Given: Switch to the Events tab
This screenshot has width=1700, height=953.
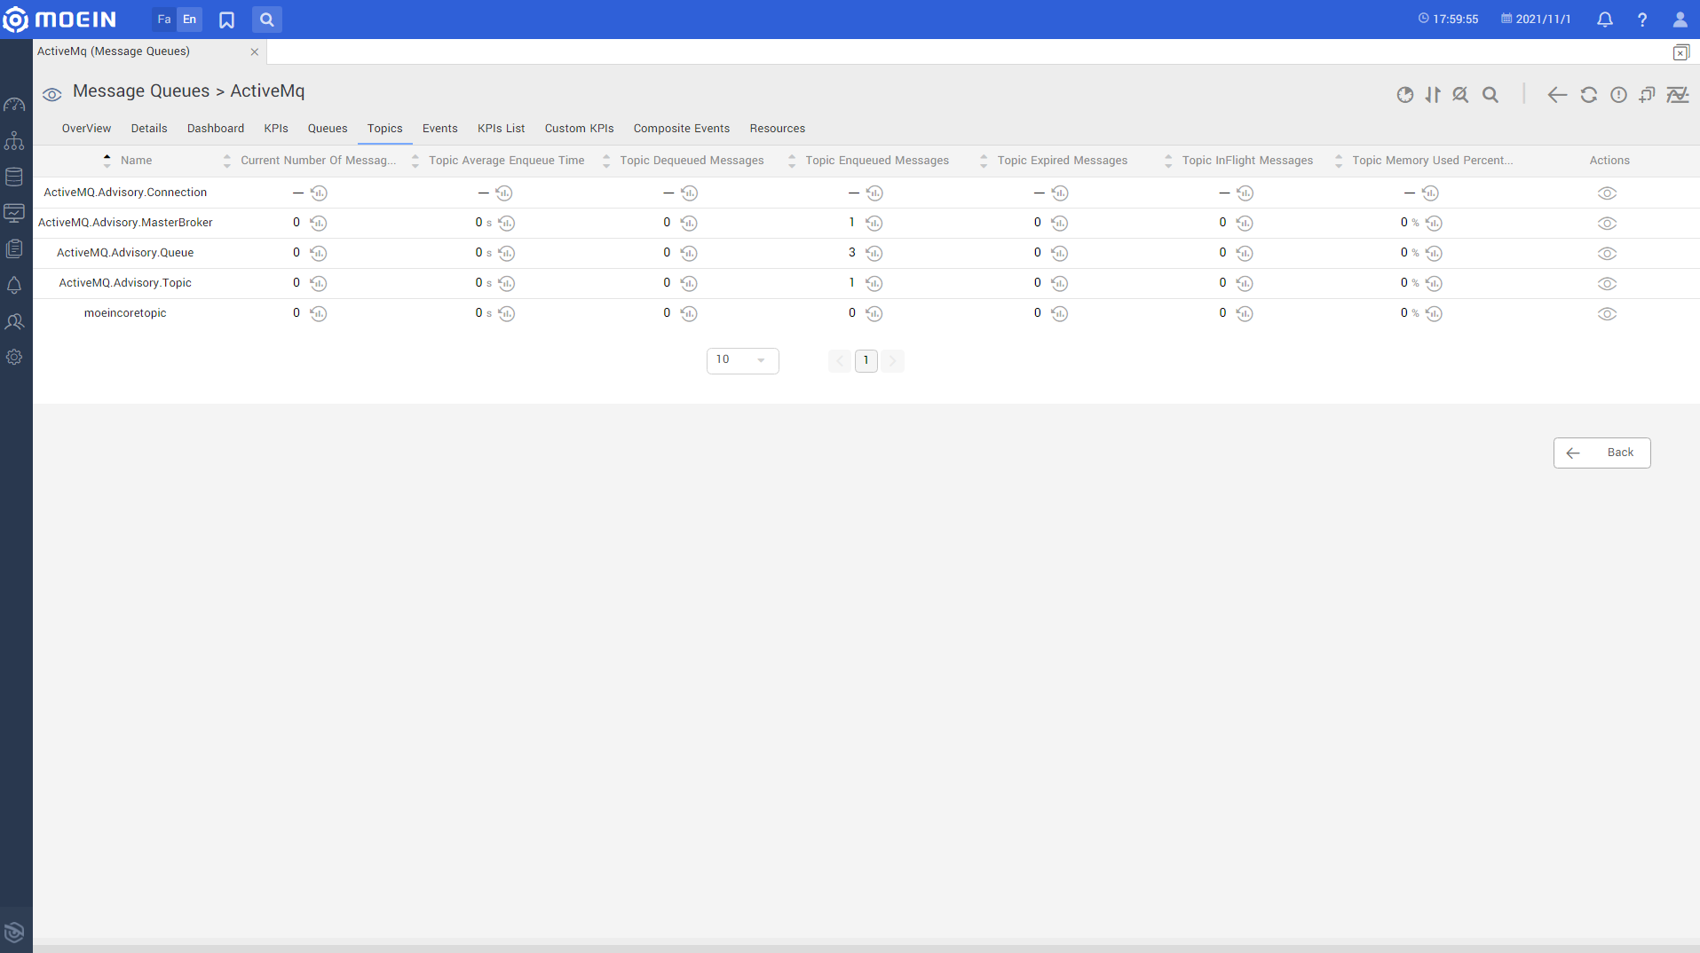Looking at the screenshot, I should 440,129.
